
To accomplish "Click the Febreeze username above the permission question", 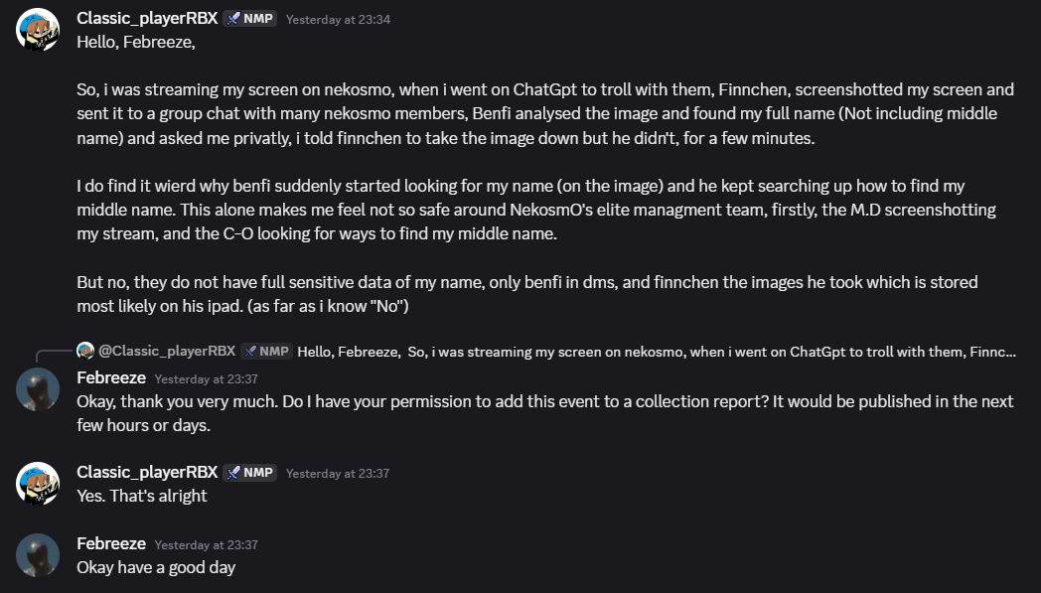I will pyautogui.click(x=111, y=377).
